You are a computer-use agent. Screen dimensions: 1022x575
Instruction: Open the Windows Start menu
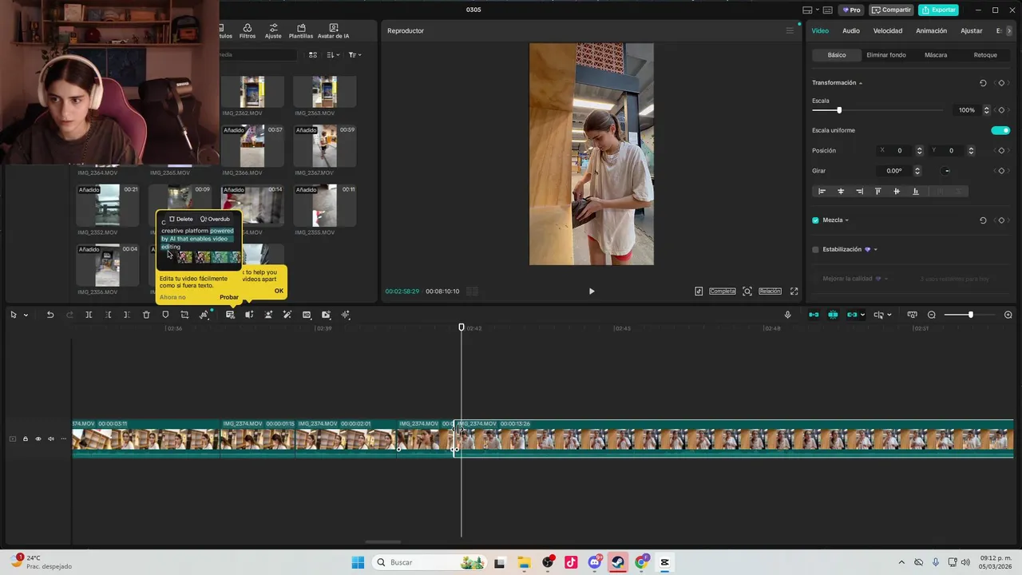coord(358,562)
